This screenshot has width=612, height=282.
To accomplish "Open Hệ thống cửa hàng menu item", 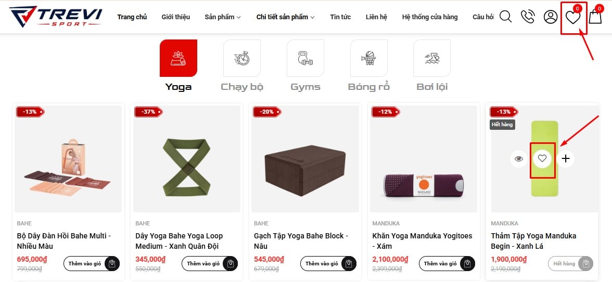I will coord(430,17).
